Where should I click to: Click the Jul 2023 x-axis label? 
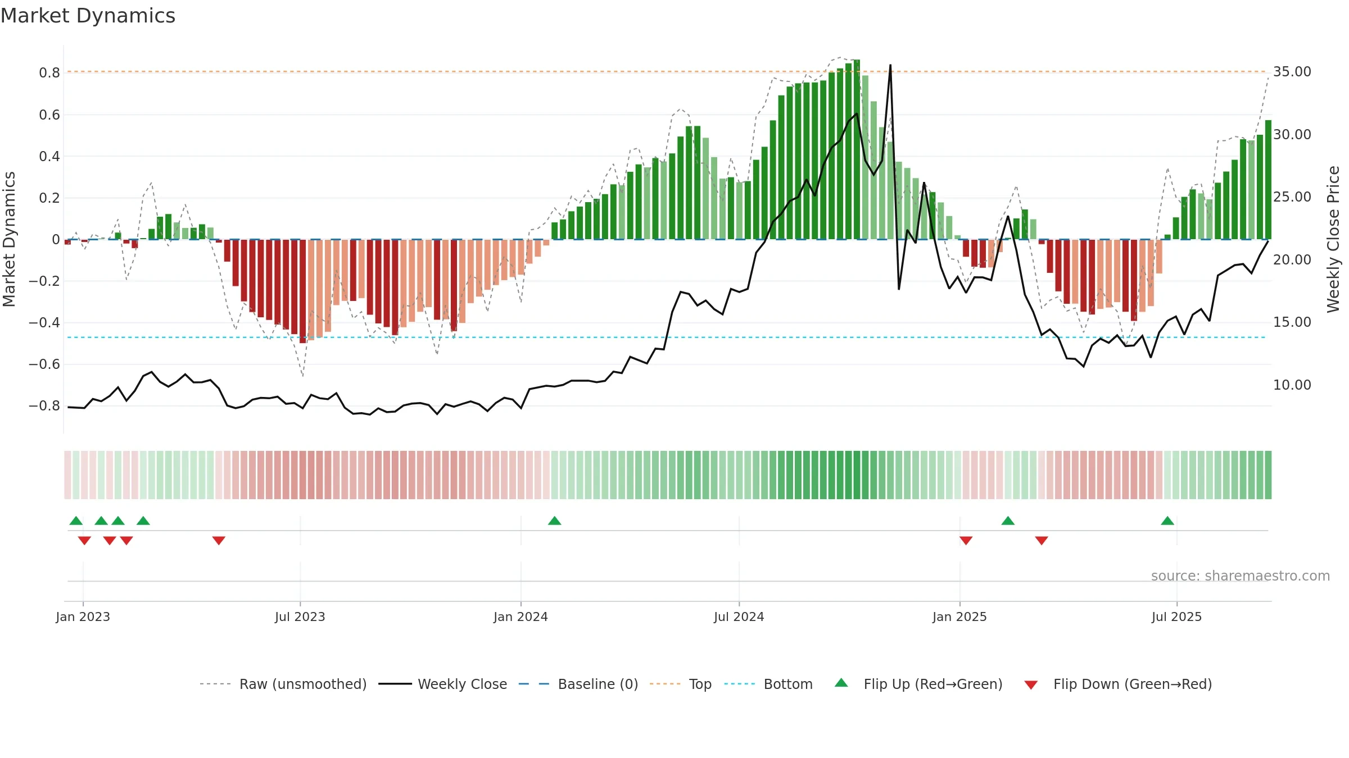click(x=300, y=617)
